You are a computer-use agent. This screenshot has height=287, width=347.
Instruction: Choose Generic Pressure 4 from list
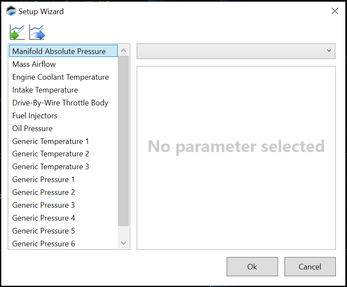click(x=43, y=218)
